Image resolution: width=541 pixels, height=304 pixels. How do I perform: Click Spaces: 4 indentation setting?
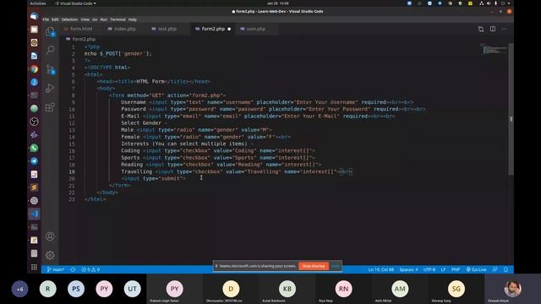(408, 269)
